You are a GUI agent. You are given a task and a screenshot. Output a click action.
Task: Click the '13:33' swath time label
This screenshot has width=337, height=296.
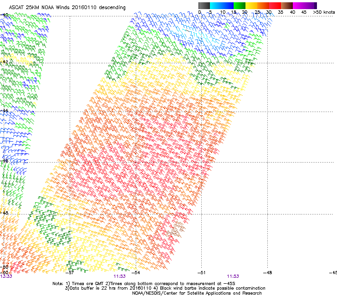[6, 276]
